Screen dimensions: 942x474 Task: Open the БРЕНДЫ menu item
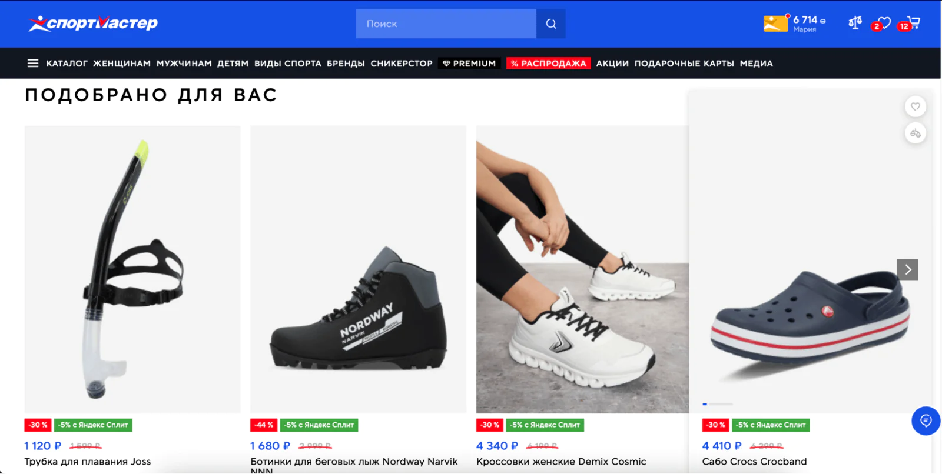pyautogui.click(x=346, y=63)
